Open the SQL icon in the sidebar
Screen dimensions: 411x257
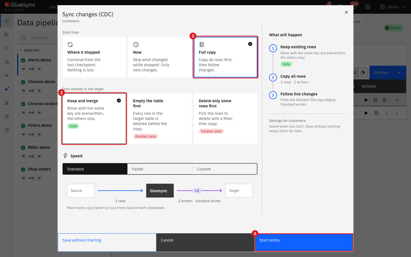(x=7, y=75)
